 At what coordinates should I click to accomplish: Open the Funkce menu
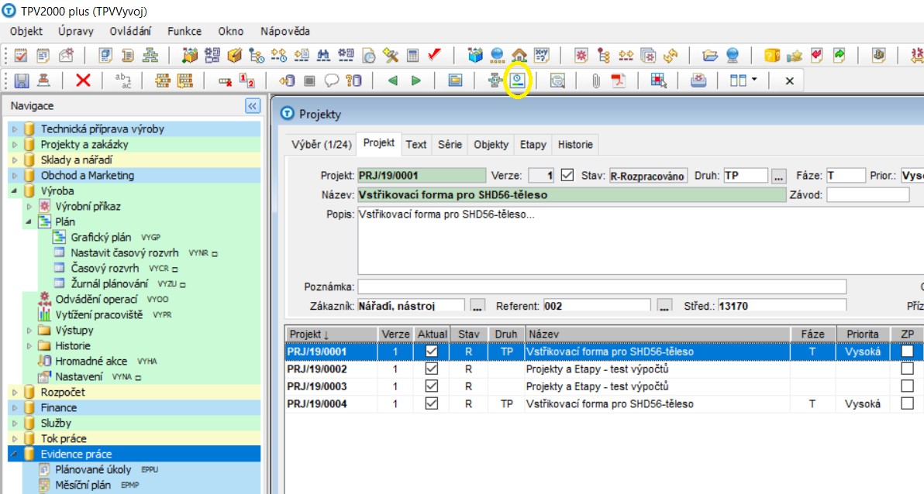(x=184, y=31)
